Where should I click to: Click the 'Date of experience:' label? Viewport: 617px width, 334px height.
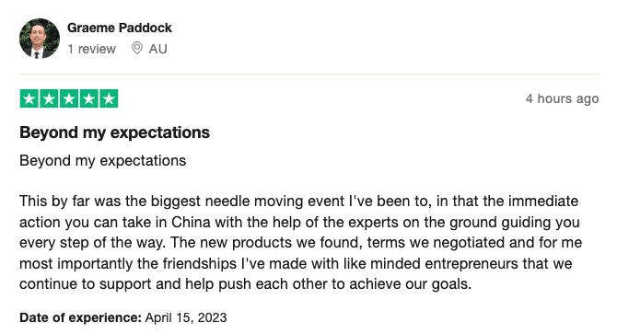click(x=80, y=317)
